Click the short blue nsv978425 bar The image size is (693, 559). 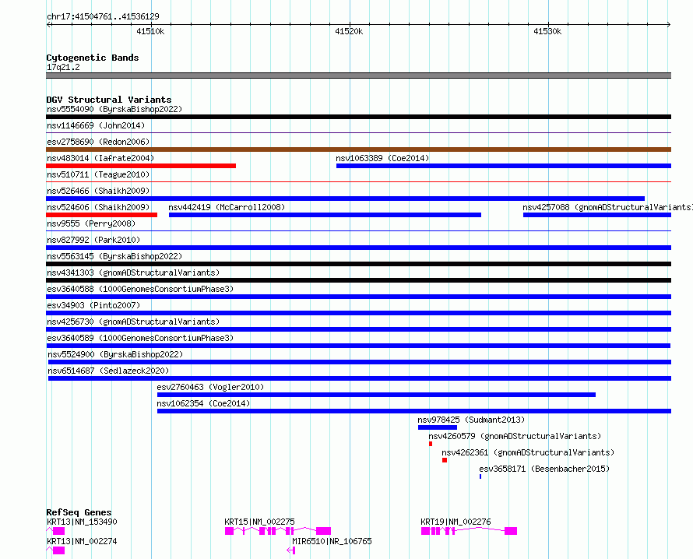[x=438, y=427]
